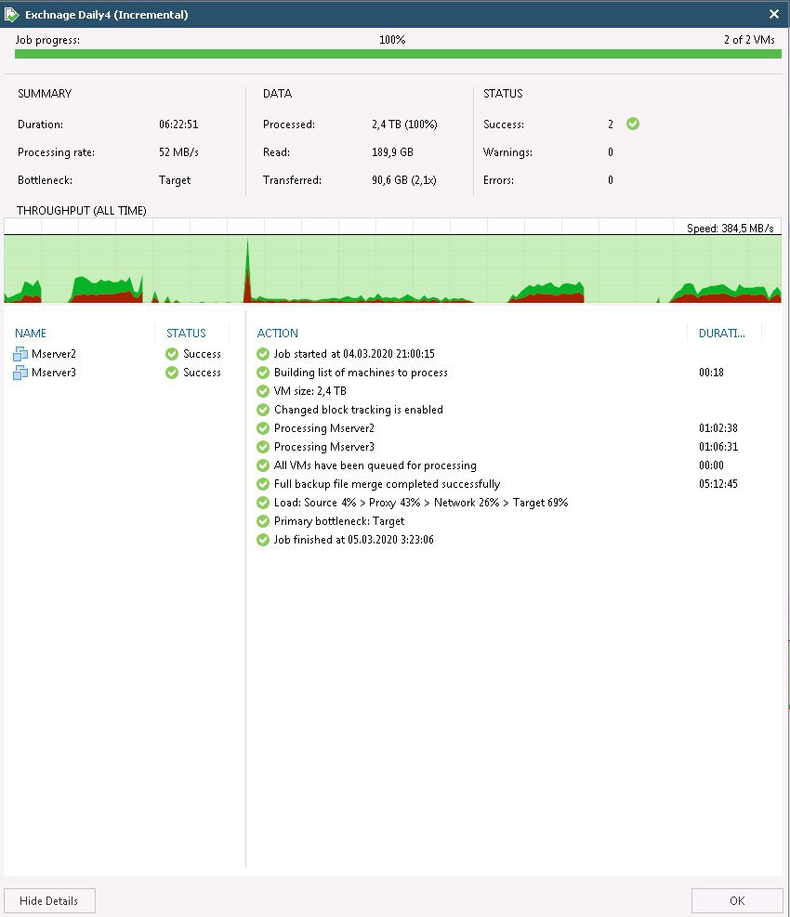This screenshot has width=790, height=917.
Task: Click the 00:18 duration value
Action: click(711, 373)
